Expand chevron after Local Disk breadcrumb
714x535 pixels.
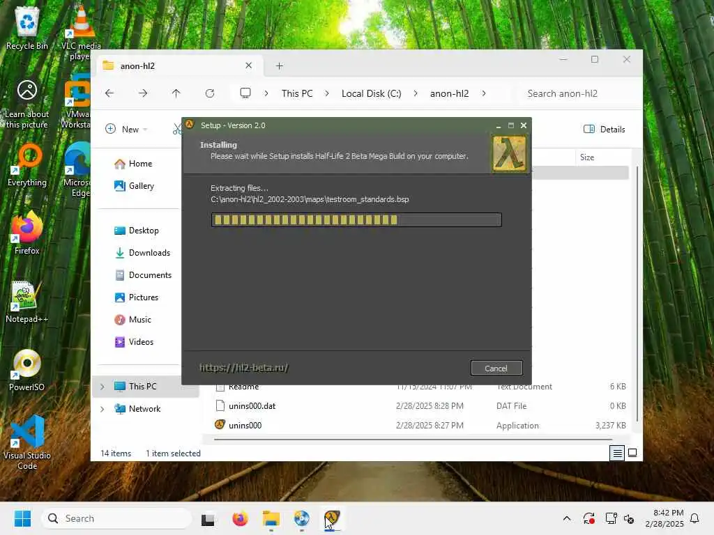coord(416,93)
